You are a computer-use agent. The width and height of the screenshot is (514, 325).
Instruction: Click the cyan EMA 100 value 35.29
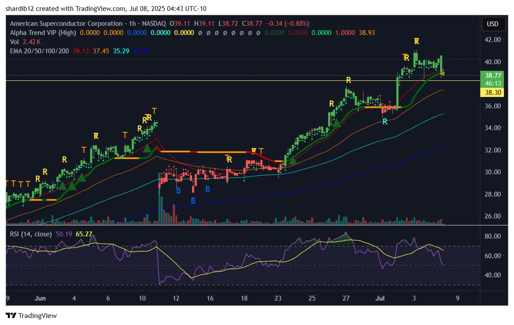(121, 51)
